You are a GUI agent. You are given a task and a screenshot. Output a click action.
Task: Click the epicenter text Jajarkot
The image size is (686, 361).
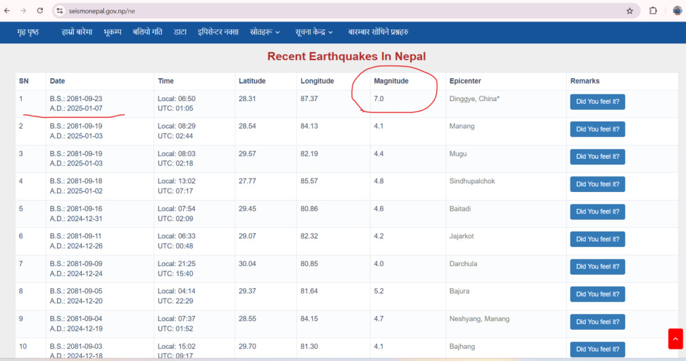[x=461, y=236]
